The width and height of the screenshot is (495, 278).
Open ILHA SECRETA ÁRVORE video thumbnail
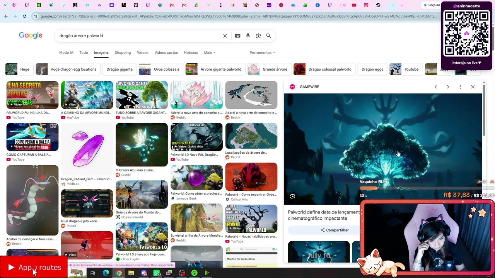click(32, 95)
